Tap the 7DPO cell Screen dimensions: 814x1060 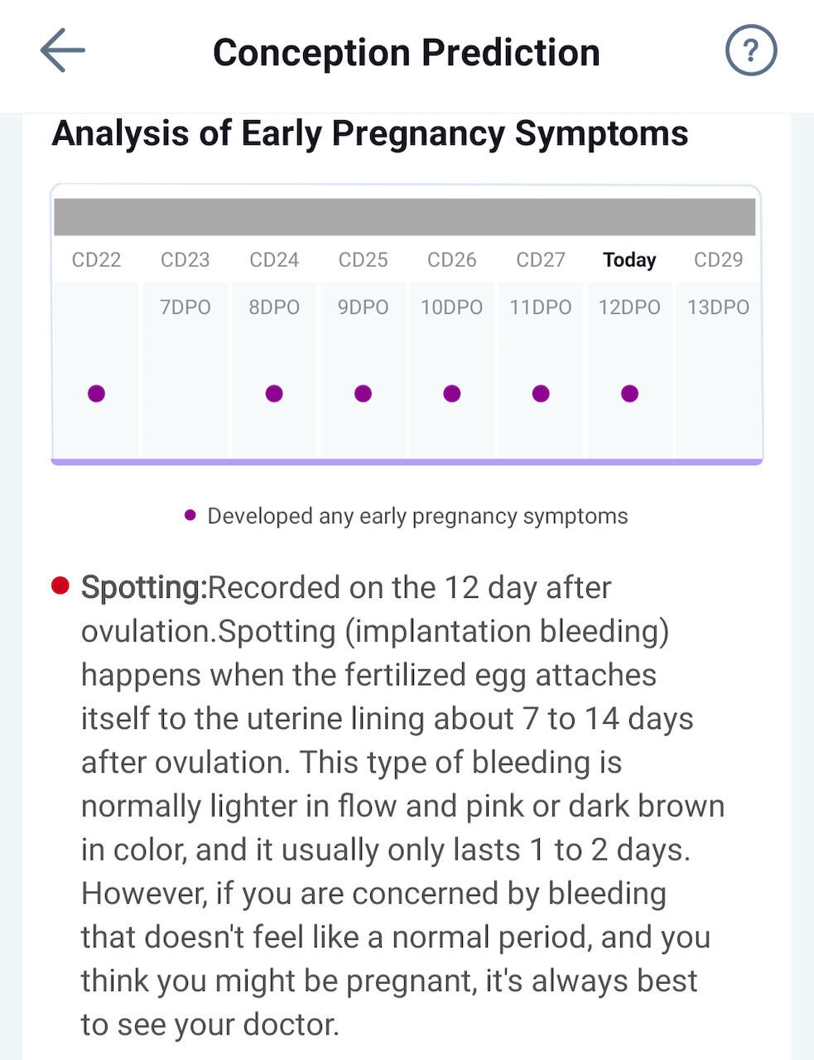[185, 307]
